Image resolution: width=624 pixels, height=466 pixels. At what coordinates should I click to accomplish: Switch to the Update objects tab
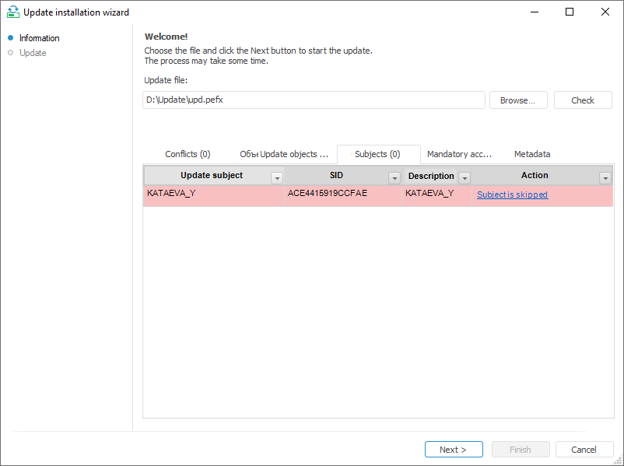pyautogui.click(x=285, y=154)
